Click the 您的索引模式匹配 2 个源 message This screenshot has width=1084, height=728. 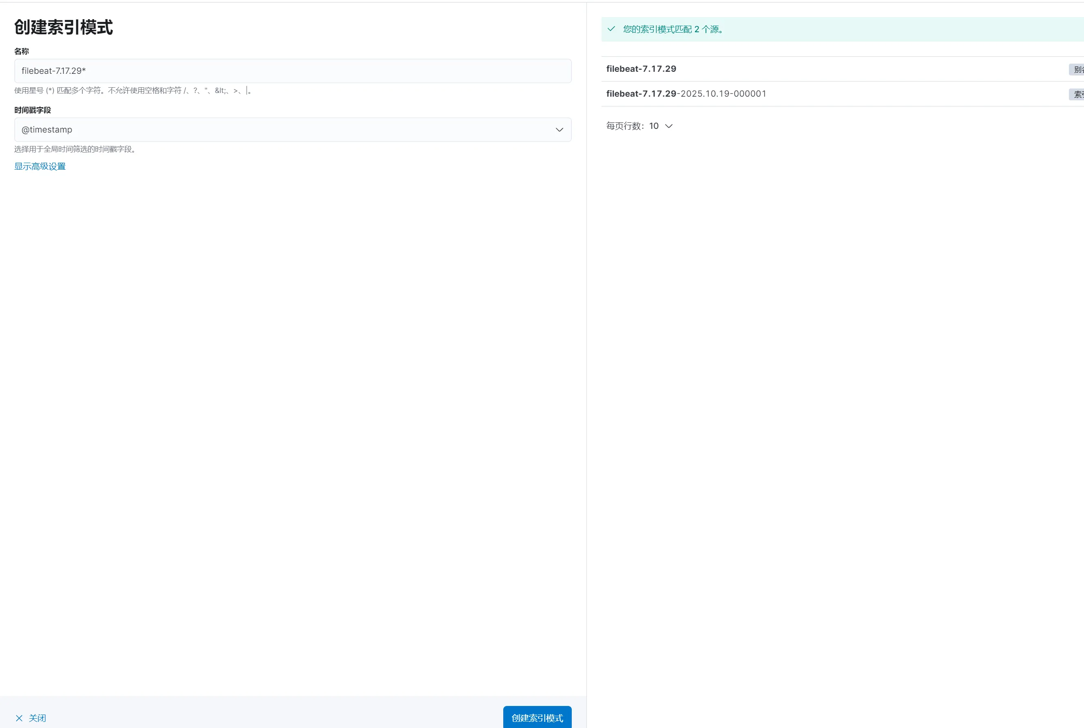673,29
